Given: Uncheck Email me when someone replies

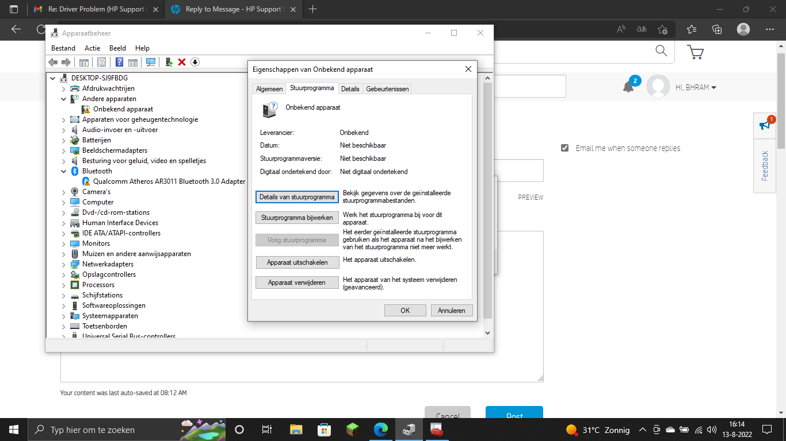Looking at the screenshot, I should pyautogui.click(x=564, y=148).
